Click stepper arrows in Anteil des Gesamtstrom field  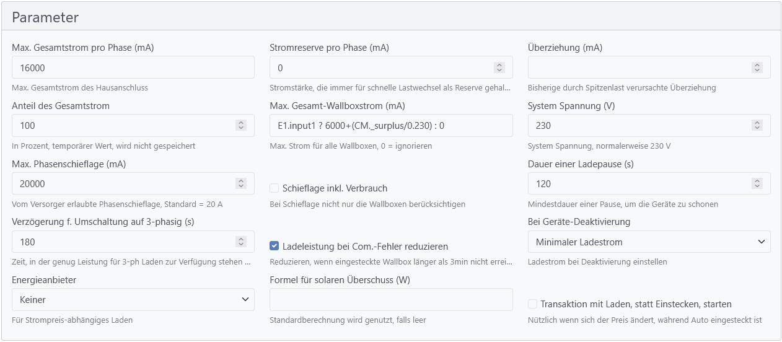pos(240,126)
